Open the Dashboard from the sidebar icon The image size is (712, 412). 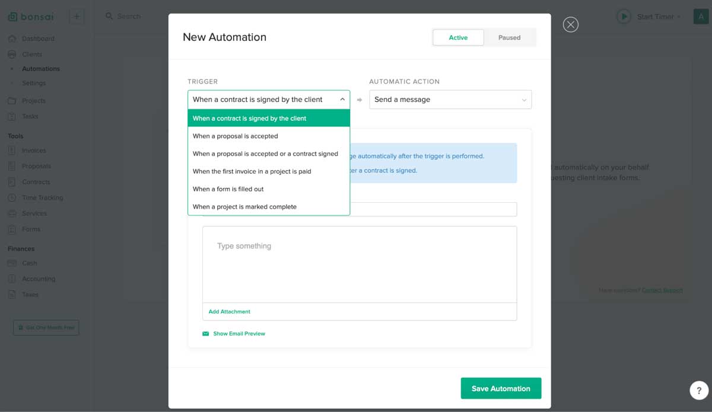pyautogui.click(x=13, y=38)
